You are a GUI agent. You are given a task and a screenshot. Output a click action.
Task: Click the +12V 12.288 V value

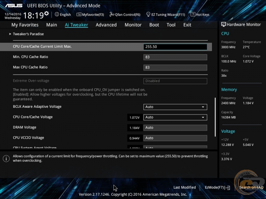click(227, 145)
